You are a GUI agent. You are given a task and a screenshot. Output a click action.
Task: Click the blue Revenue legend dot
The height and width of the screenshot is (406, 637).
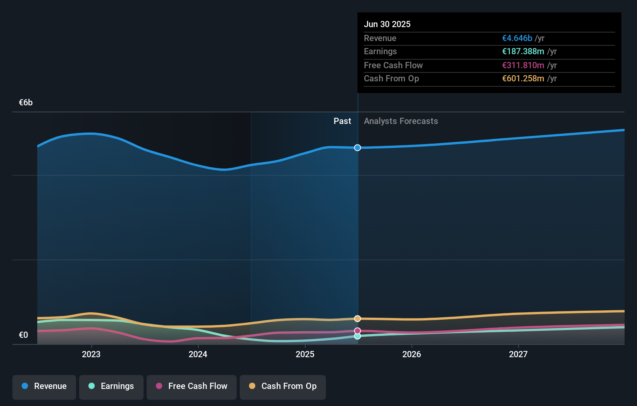(x=24, y=386)
